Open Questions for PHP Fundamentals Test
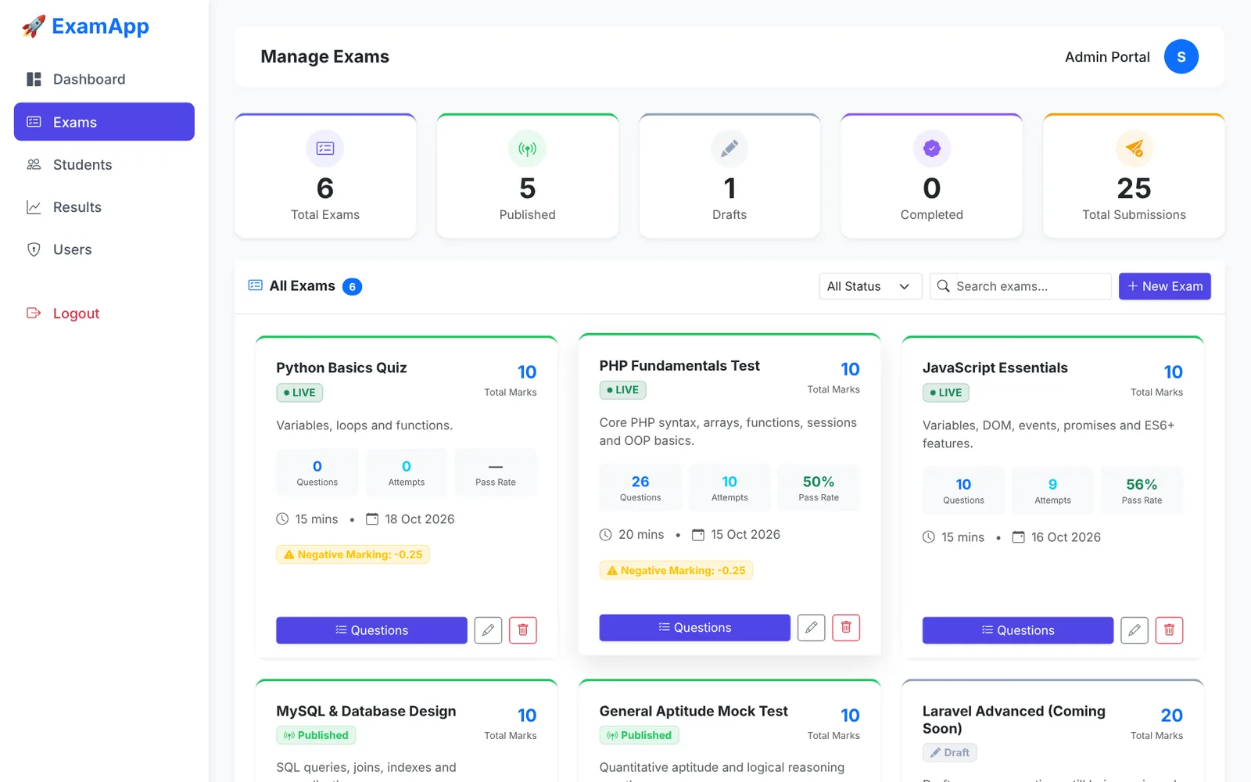The width and height of the screenshot is (1251, 782). [695, 627]
